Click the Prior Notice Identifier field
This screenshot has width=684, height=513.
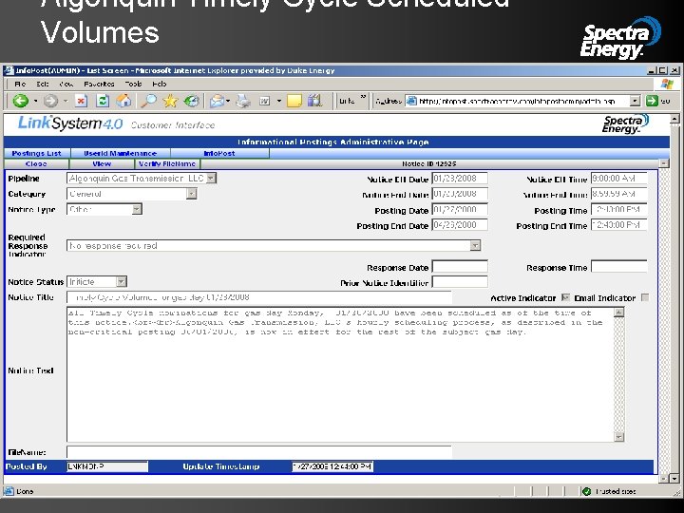pyautogui.click(x=460, y=282)
